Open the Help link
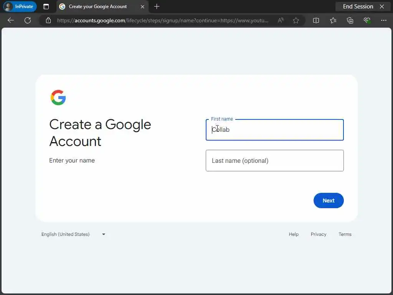The width and height of the screenshot is (393, 295). coord(294,234)
